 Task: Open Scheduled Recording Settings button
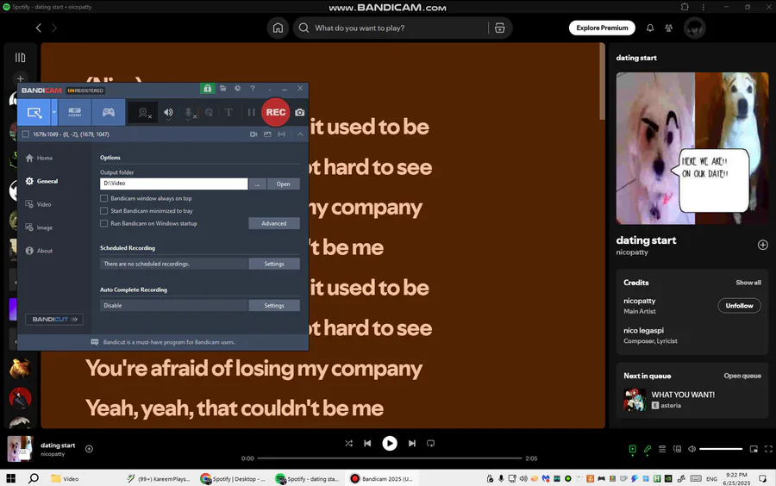coord(273,264)
